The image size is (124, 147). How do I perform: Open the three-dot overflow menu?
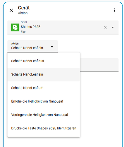(x=115, y=10)
